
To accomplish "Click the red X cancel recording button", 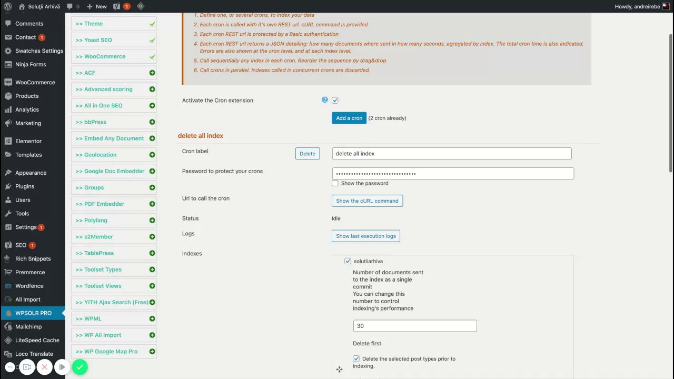I will [x=45, y=367].
